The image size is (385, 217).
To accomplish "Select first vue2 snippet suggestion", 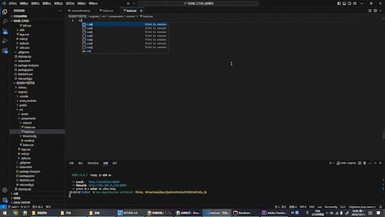I will tap(125, 24).
